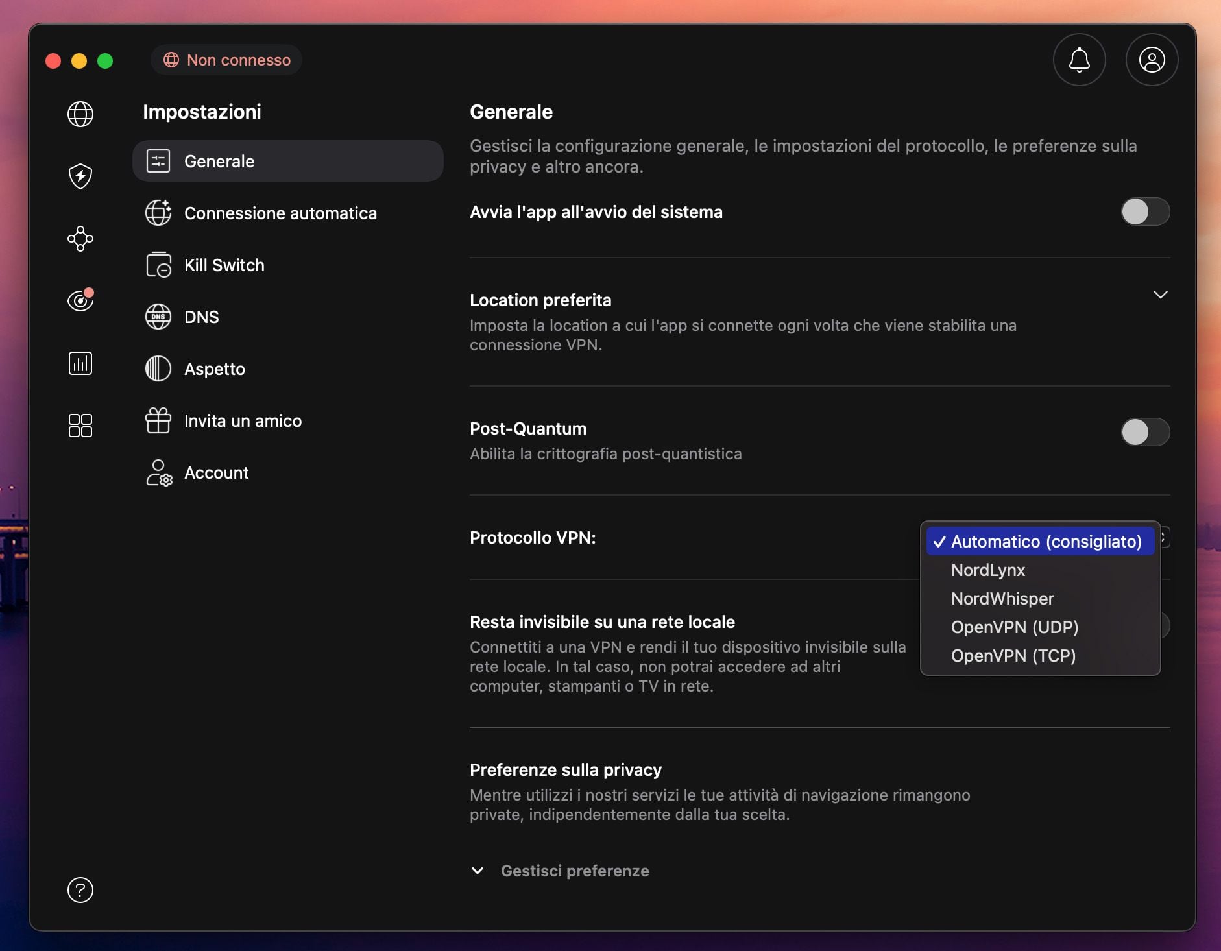The height and width of the screenshot is (951, 1221).
Task: Maximize window with green button
Action: (105, 60)
